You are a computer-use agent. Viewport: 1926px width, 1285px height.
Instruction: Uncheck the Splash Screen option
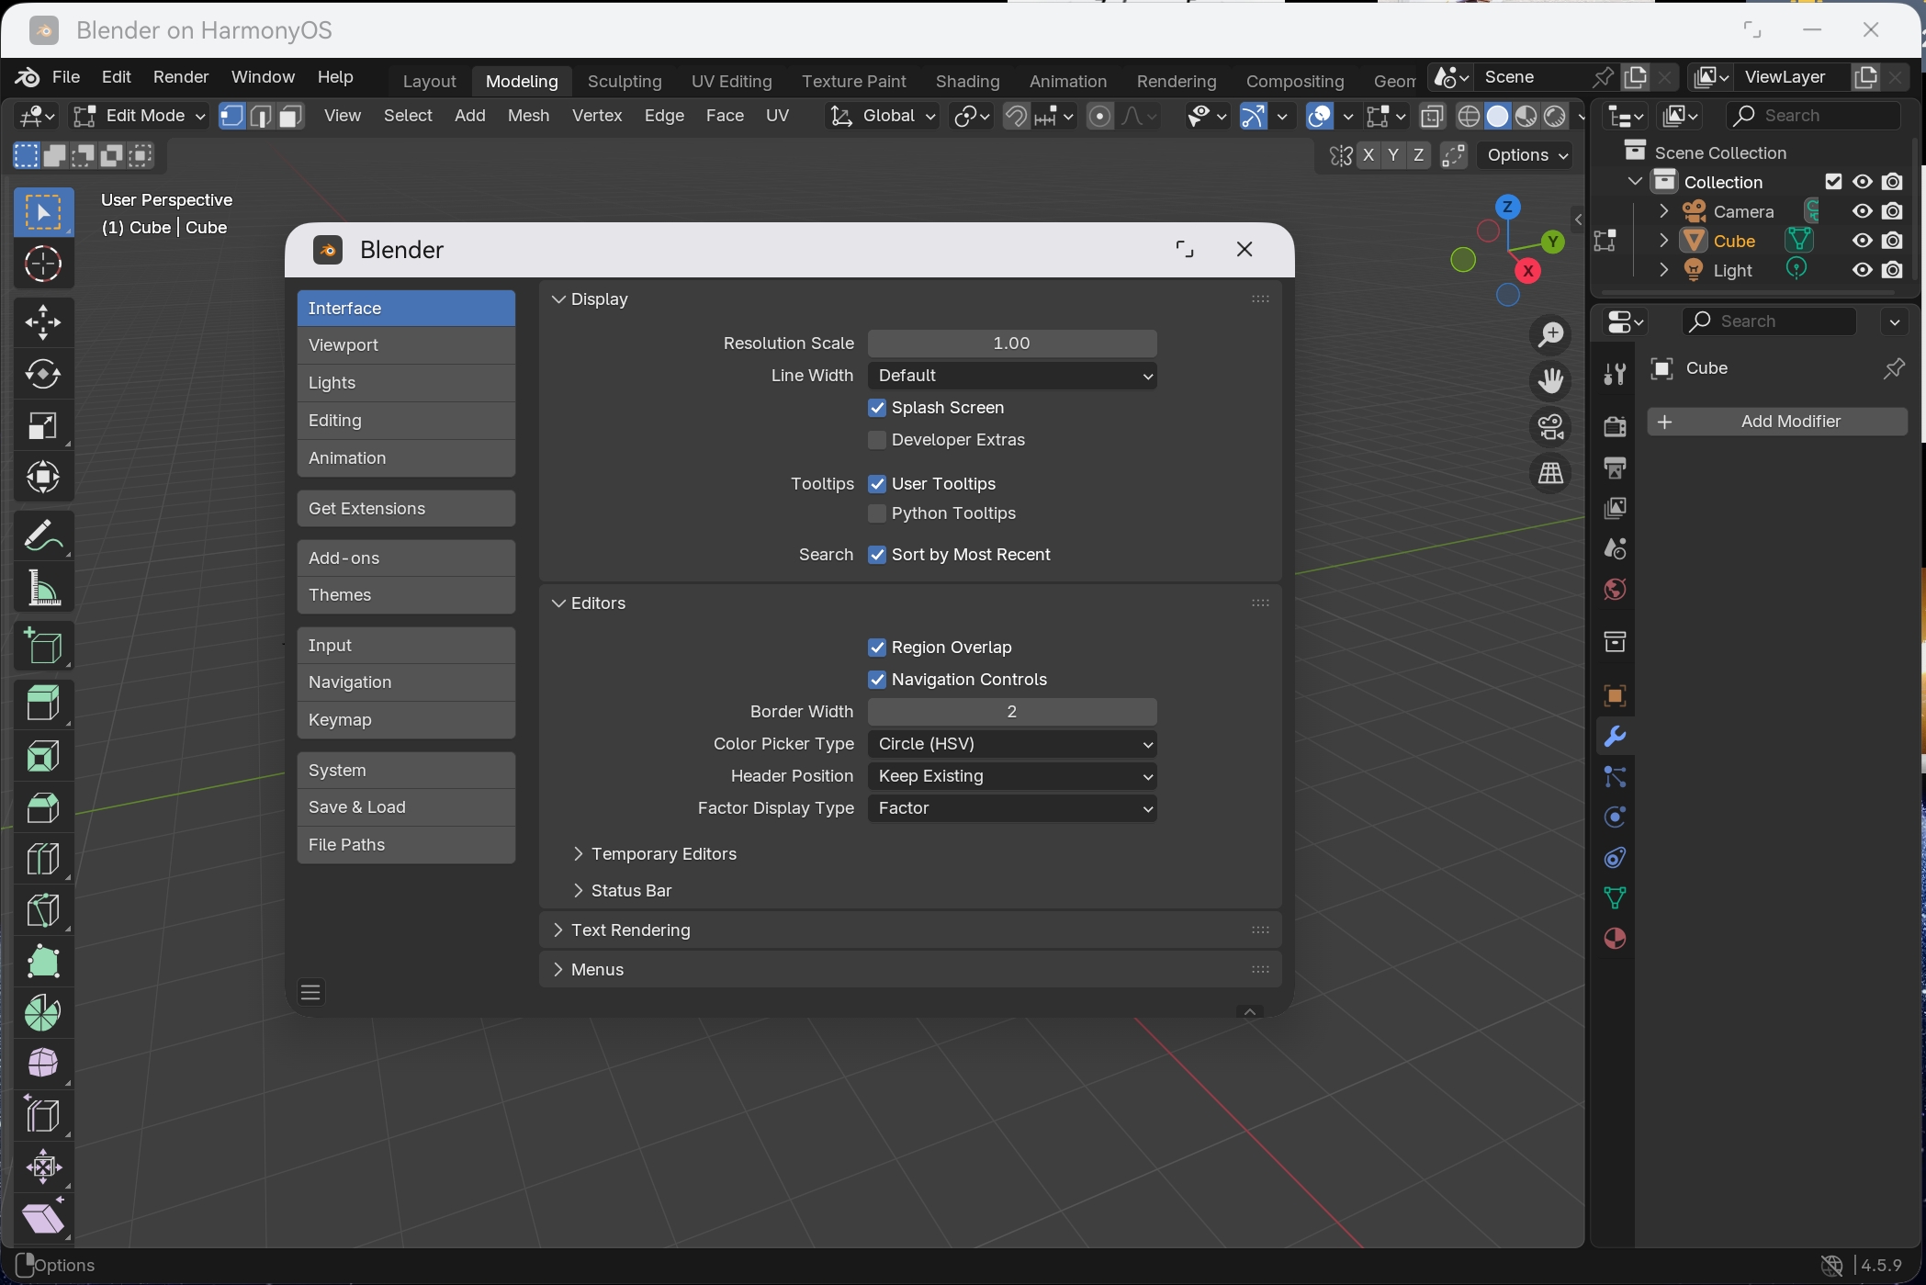[877, 408]
